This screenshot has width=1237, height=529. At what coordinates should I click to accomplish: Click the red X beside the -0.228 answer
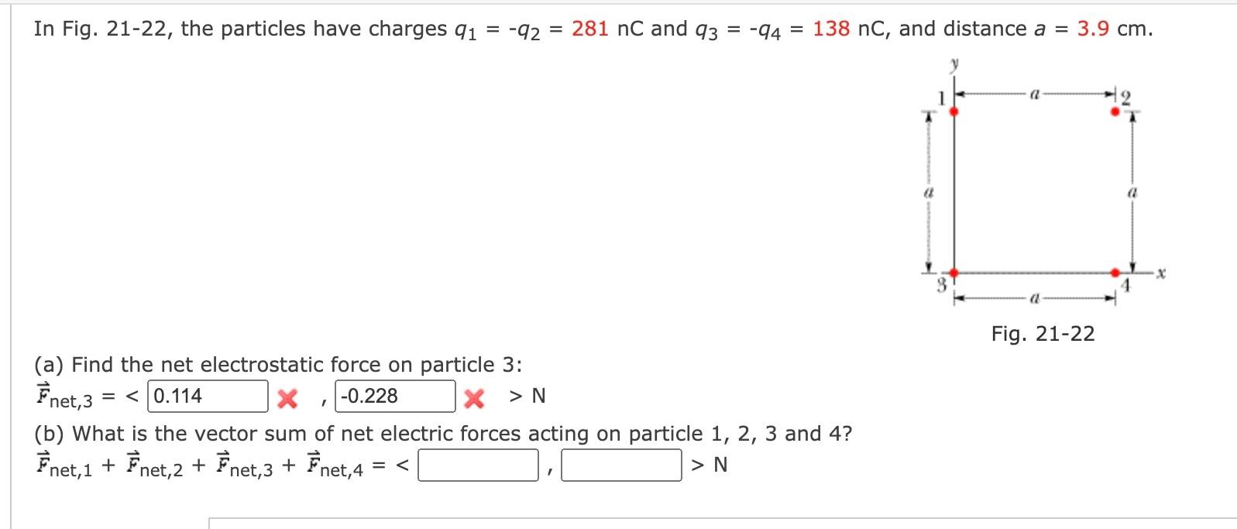pos(473,397)
